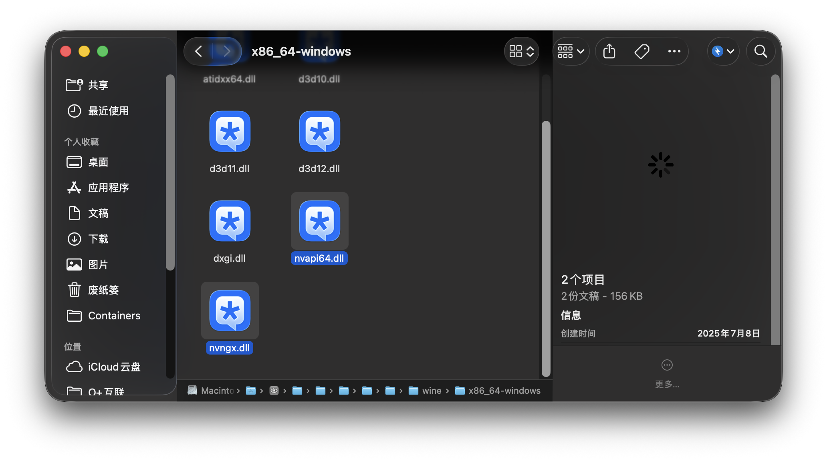Click the file list vertical scrollbar
Viewport: 827px width, 461px height.
tap(546, 248)
